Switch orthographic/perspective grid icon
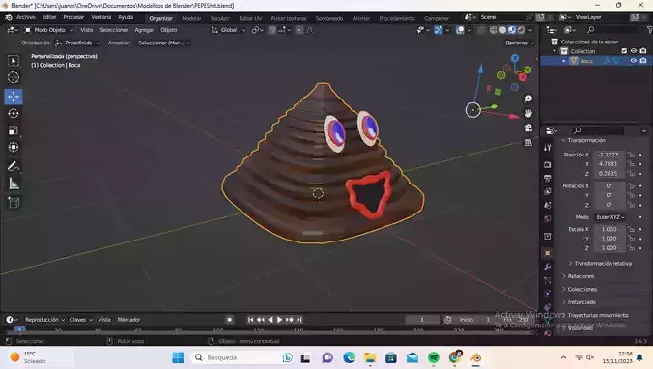The width and height of the screenshot is (653, 369). [528, 142]
